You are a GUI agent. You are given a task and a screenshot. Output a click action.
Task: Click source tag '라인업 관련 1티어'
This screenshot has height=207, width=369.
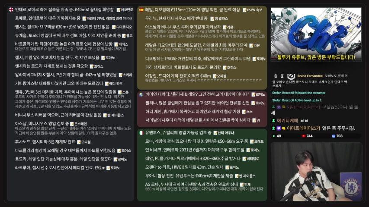click(119, 19)
